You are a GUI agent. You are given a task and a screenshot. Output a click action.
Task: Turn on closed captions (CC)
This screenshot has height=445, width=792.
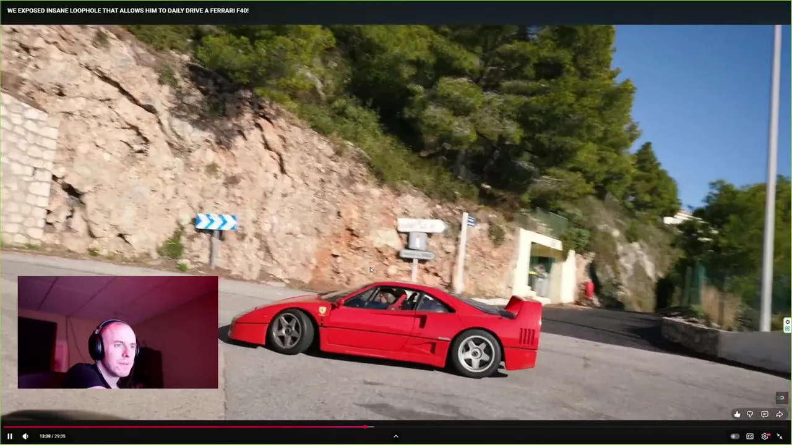point(750,436)
